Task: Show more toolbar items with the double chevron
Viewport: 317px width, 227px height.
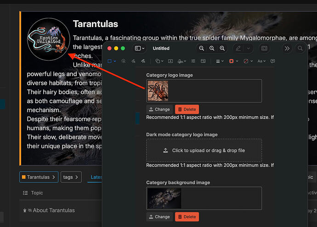Action: [x=287, y=49]
